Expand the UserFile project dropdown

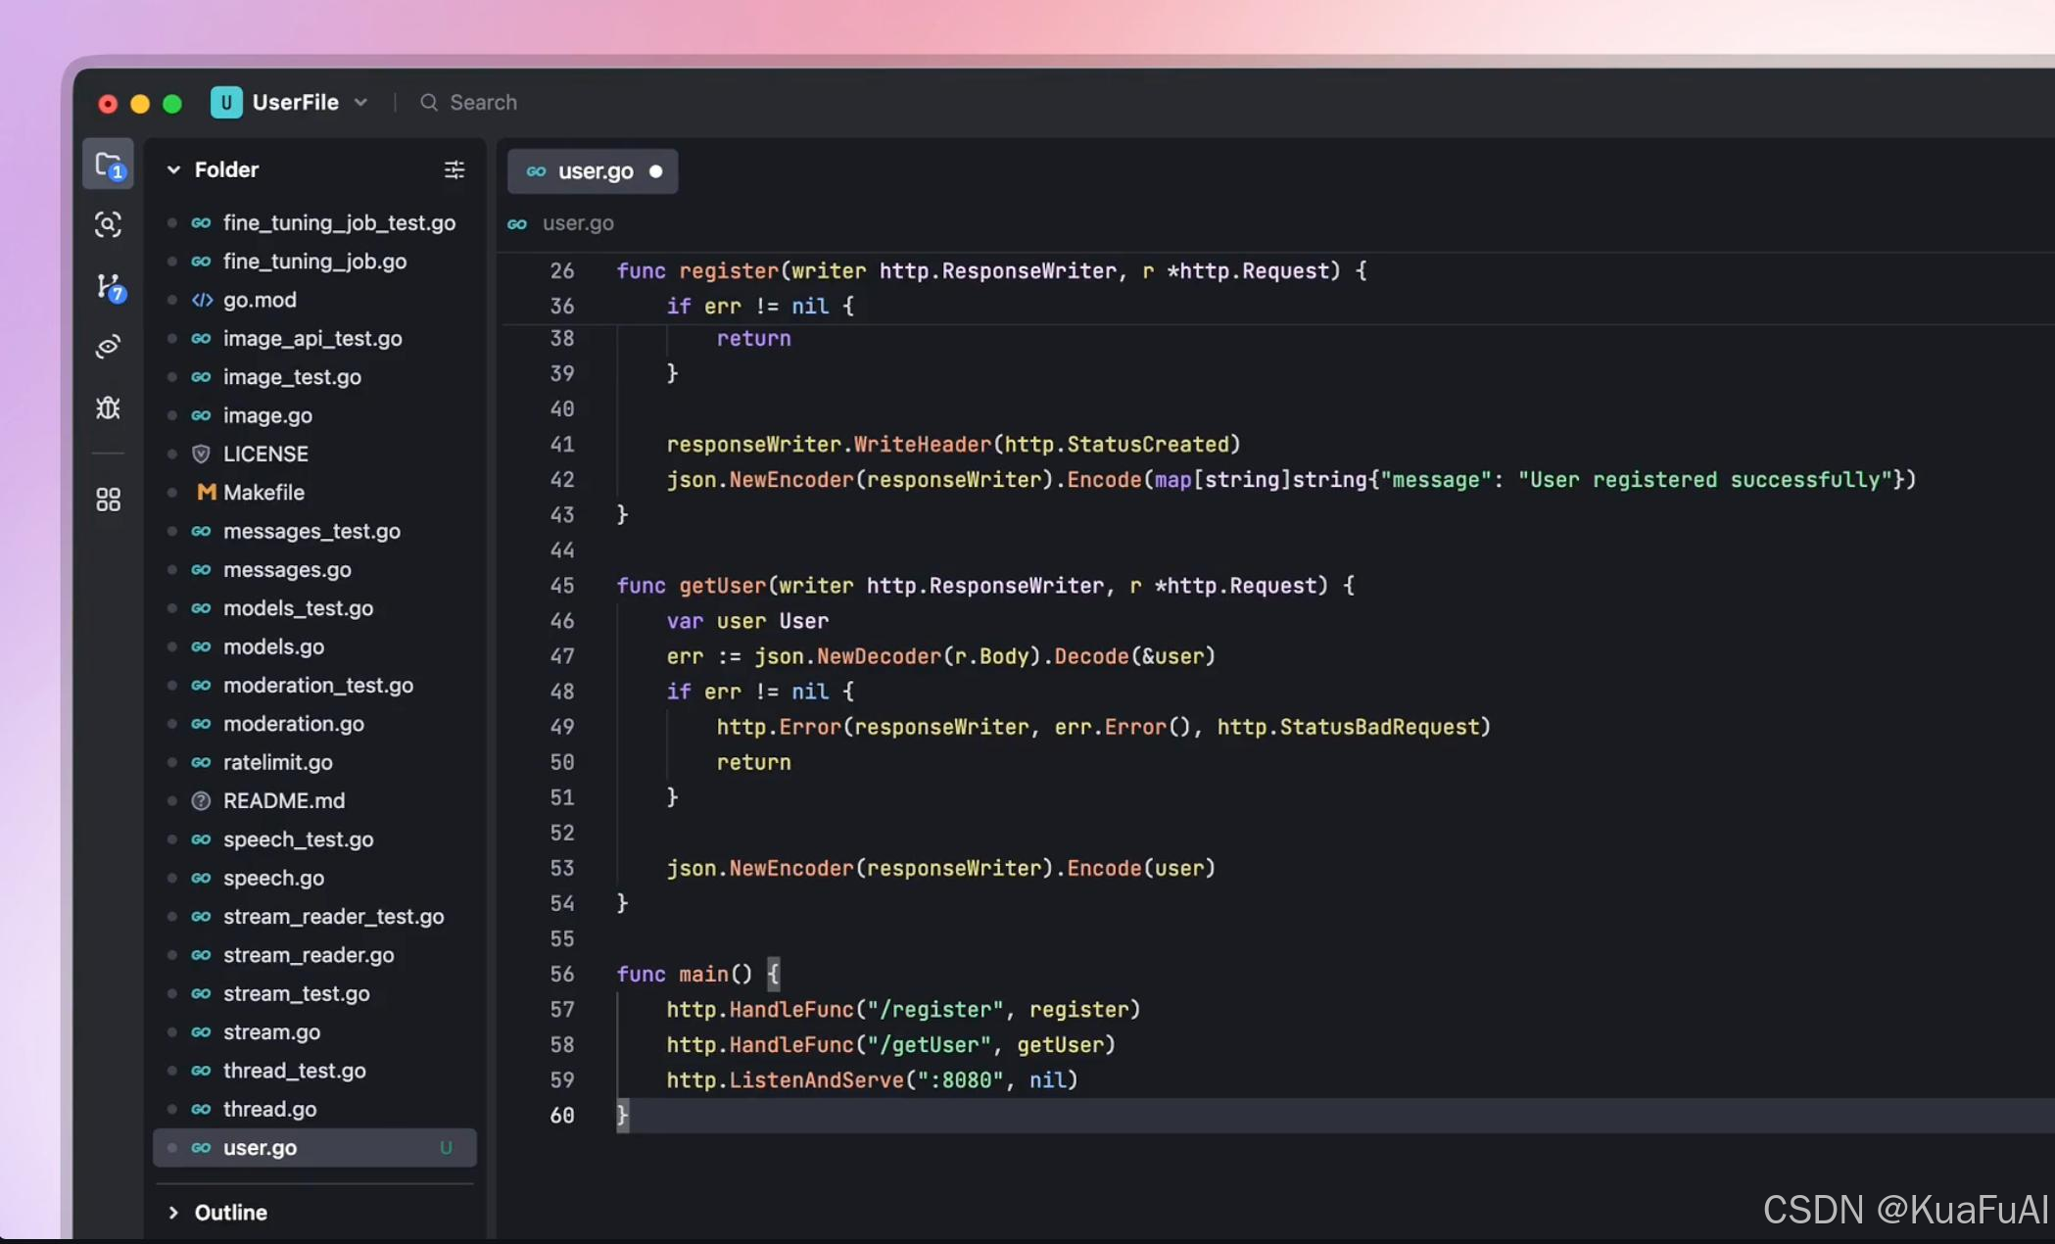pos(361,102)
